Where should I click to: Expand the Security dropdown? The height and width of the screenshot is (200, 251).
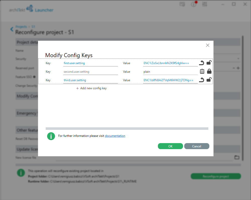pos(238,59)
